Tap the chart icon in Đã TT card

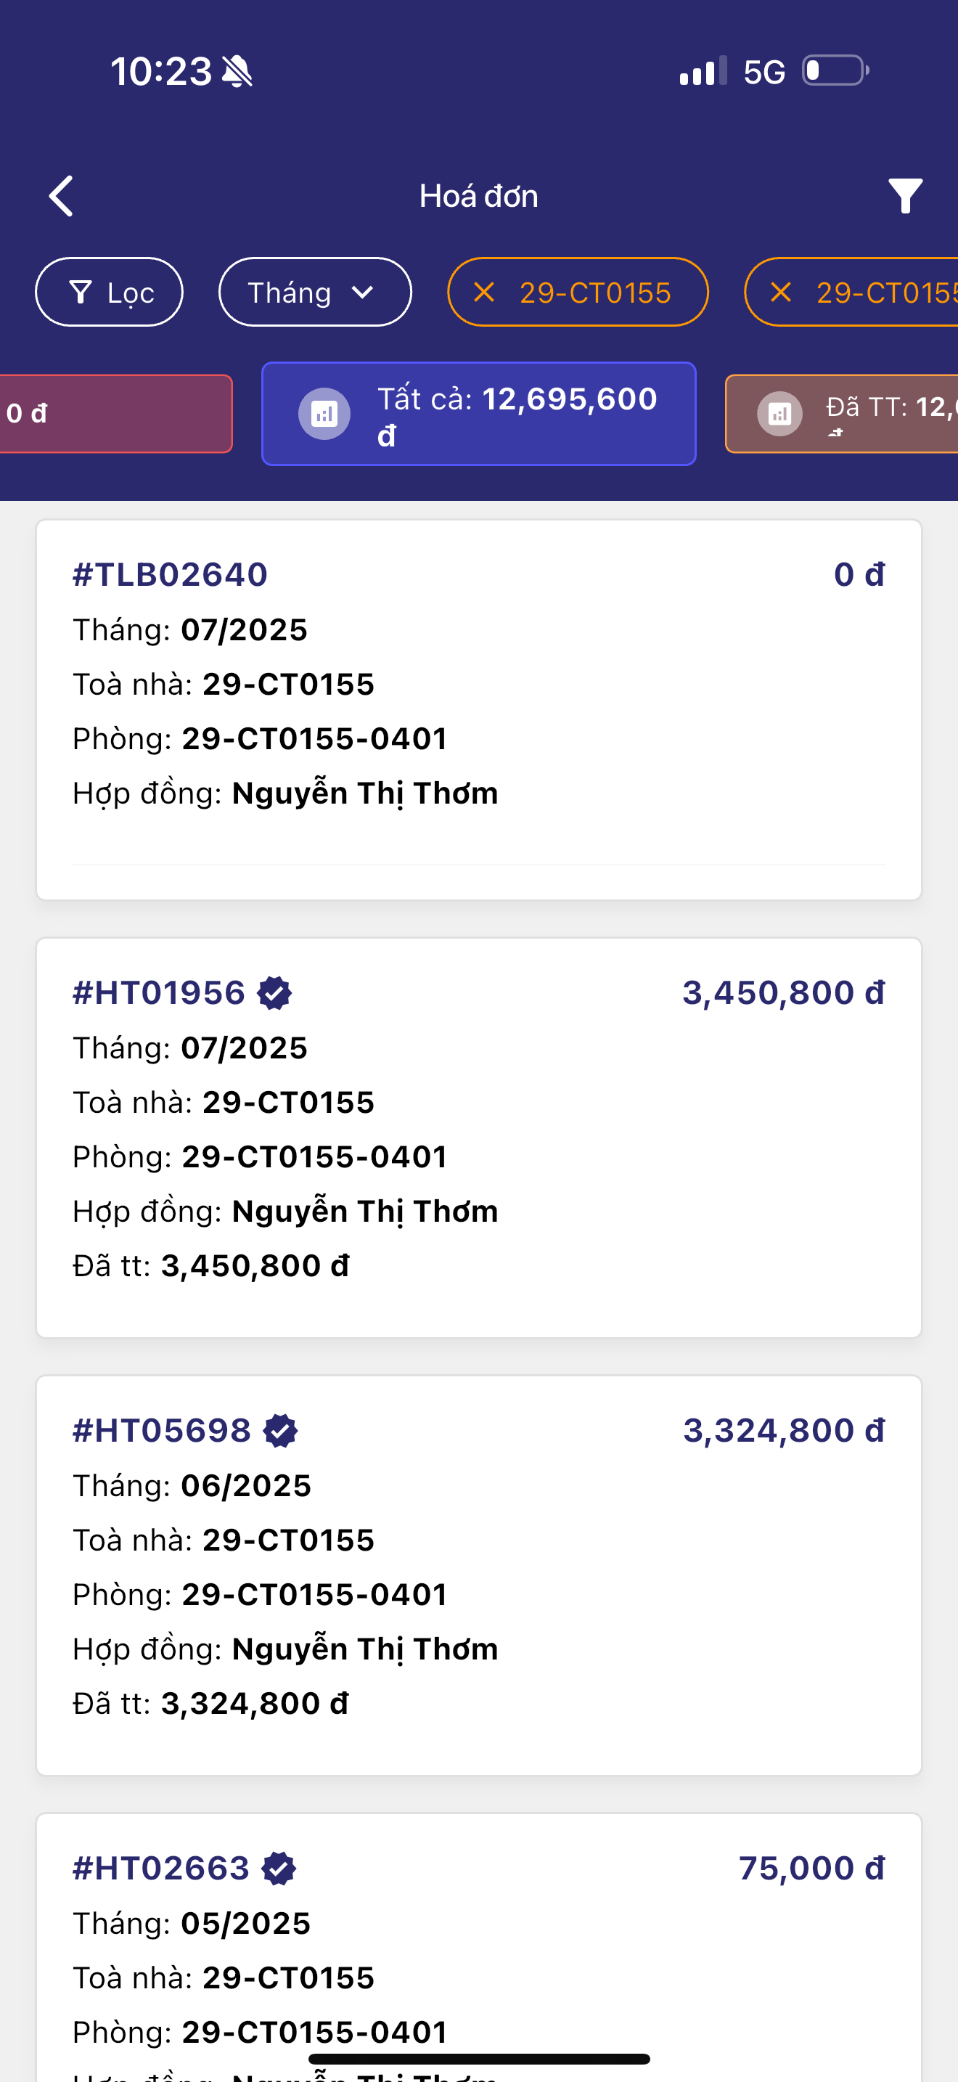pyautogui.click(x=779, y=415)
